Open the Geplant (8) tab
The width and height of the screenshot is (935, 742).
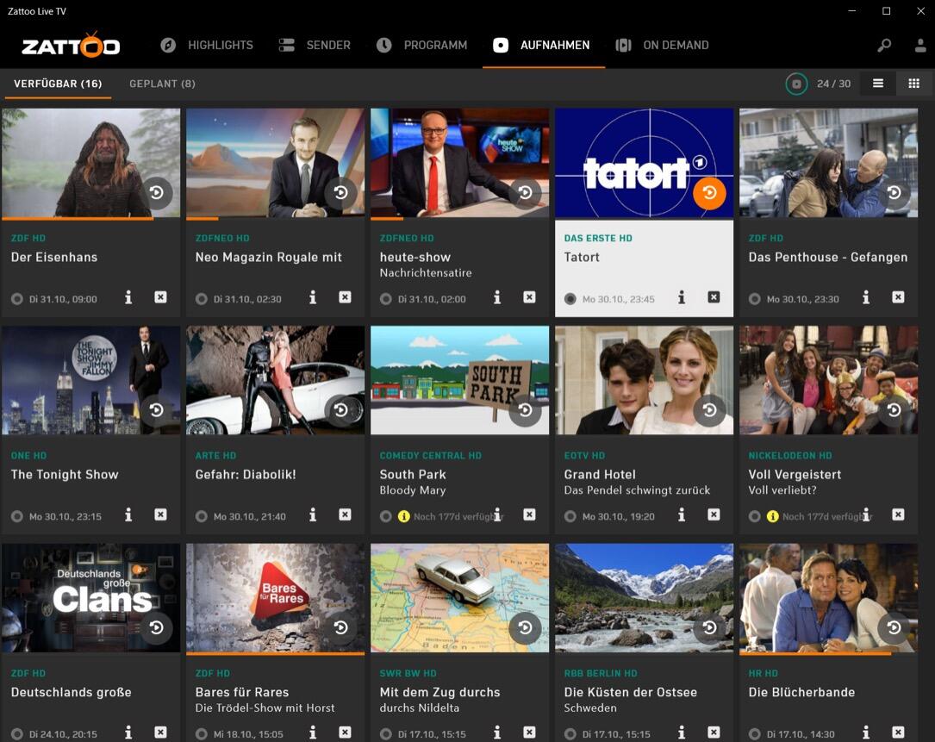(x=162, y=84)
